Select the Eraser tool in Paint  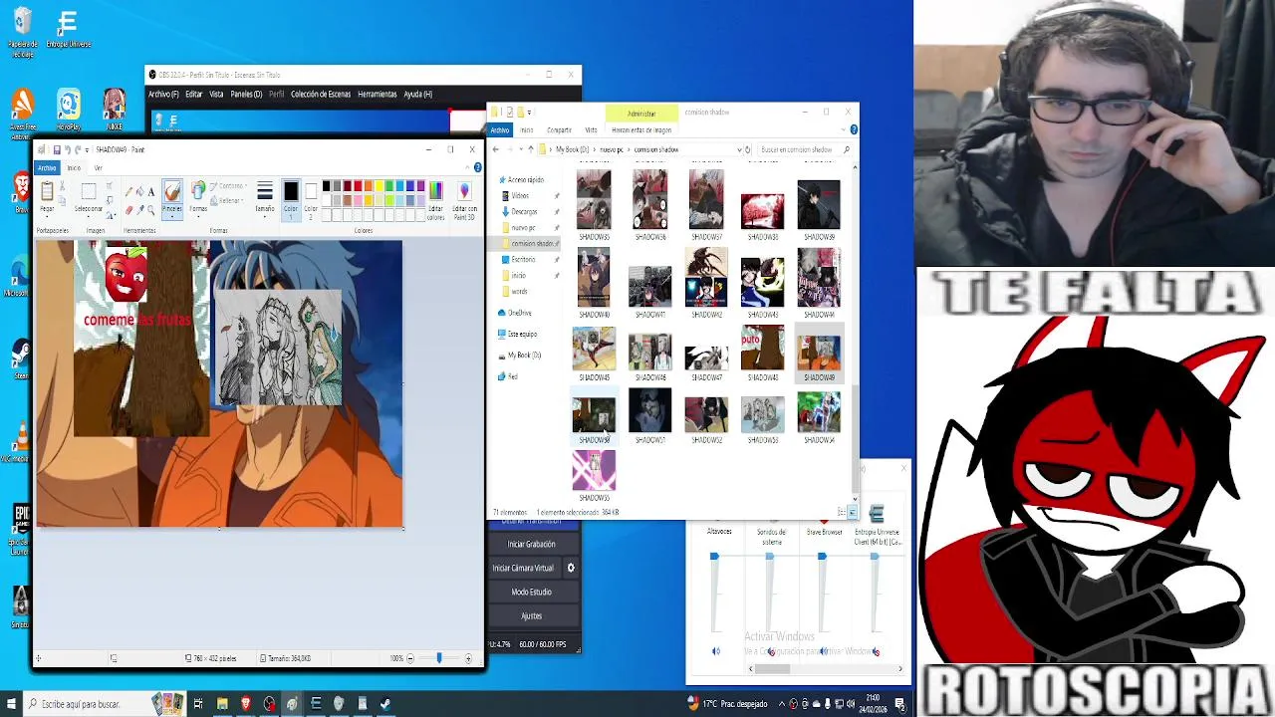click(x=128, y=210)
